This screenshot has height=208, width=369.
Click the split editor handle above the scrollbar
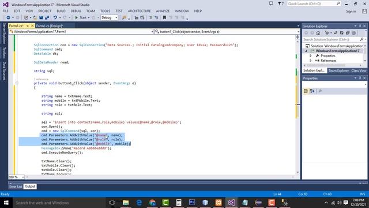(298, 37)
